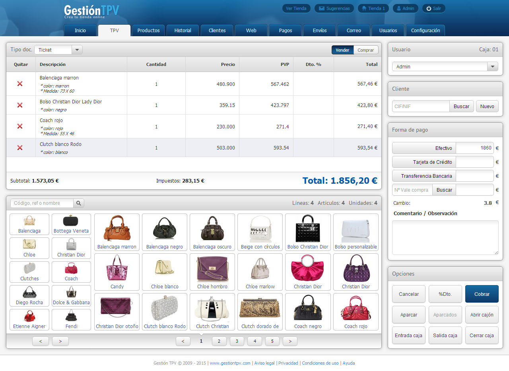Open the Fendi category
This screenshot has width=509, height=371.
click(x=71, y=320)
